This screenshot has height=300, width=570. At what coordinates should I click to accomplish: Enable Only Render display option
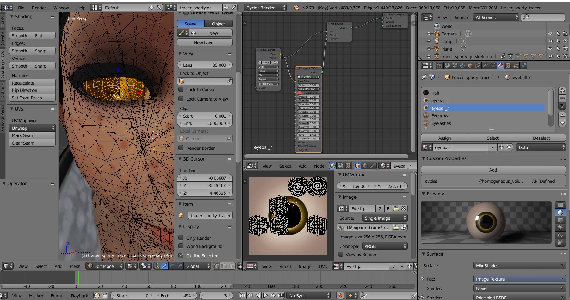pyautogui.click(x=181, y=238)
